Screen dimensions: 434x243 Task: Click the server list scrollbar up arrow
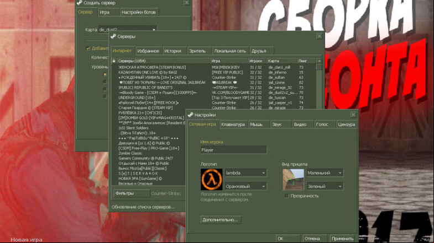[x=319, y=61]
